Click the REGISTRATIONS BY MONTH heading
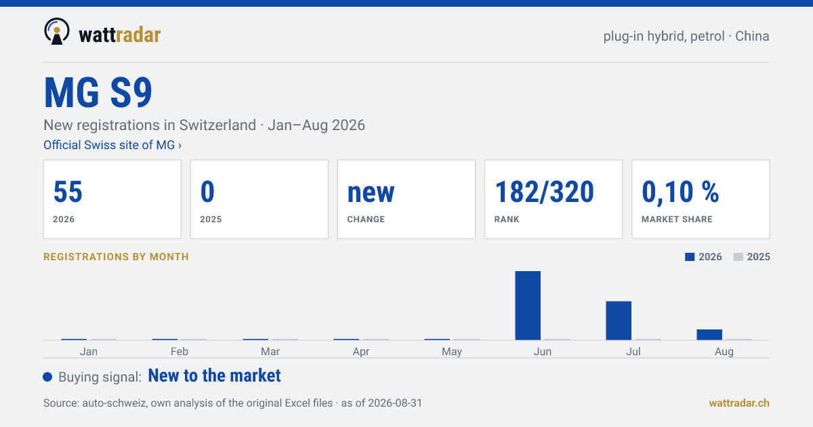The width and height of the screenshot is (813, 427). point(116,257)
